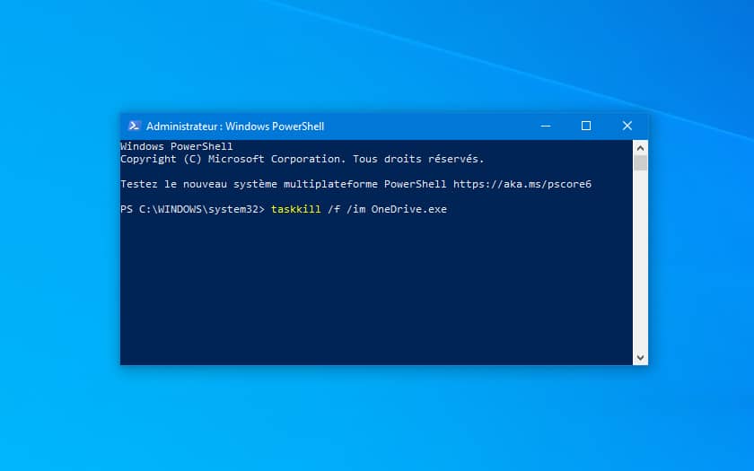Maximize the Administrateur PowerShell window
The height and width of the screenshot is (471, 754).
(585, 126)
